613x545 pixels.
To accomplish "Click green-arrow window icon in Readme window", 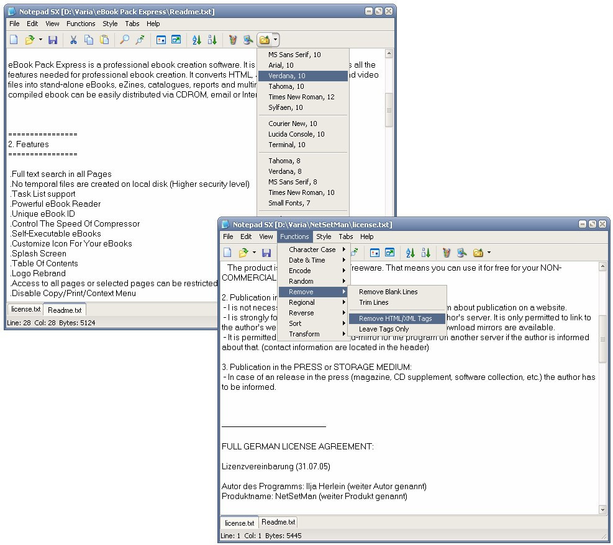I will tap(176, 40).
